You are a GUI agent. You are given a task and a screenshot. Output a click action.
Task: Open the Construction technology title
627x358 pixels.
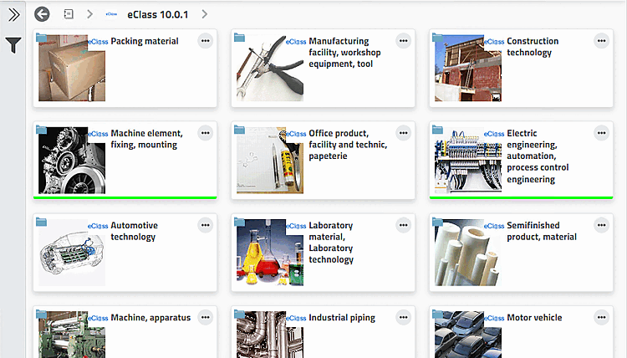pos(533,47)
